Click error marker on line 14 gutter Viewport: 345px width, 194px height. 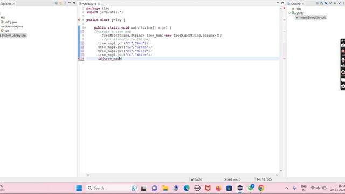click(79, 59)
